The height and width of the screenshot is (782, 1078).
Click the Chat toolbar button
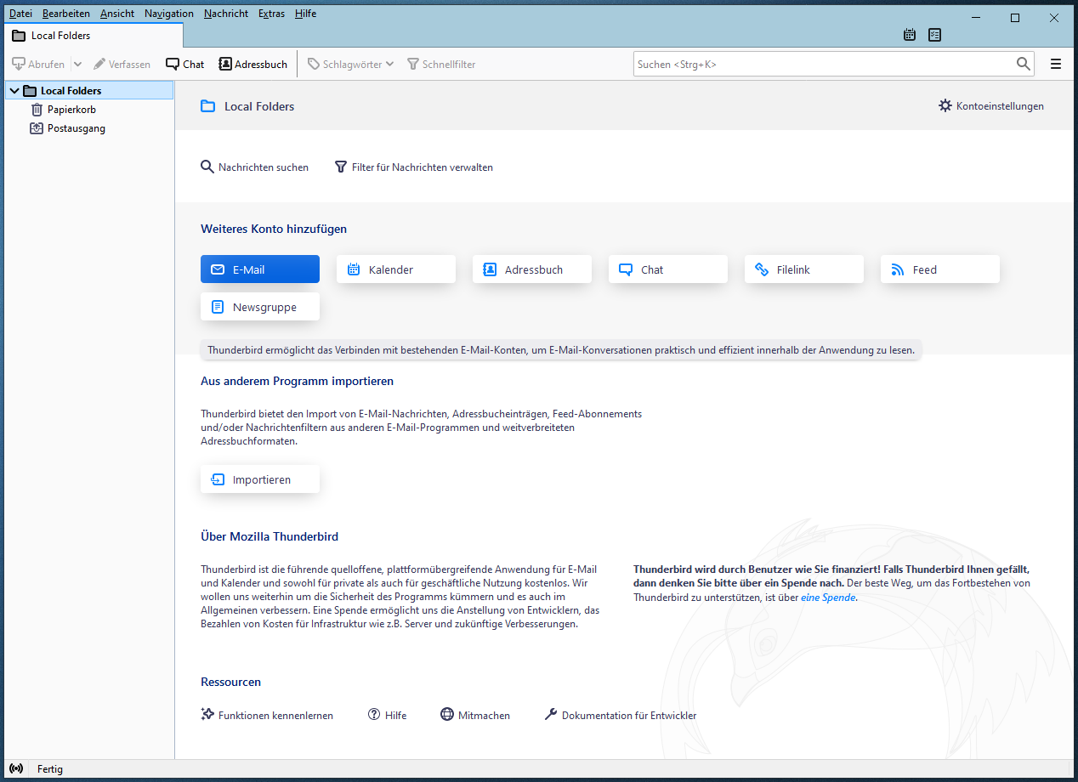(185, 64)
